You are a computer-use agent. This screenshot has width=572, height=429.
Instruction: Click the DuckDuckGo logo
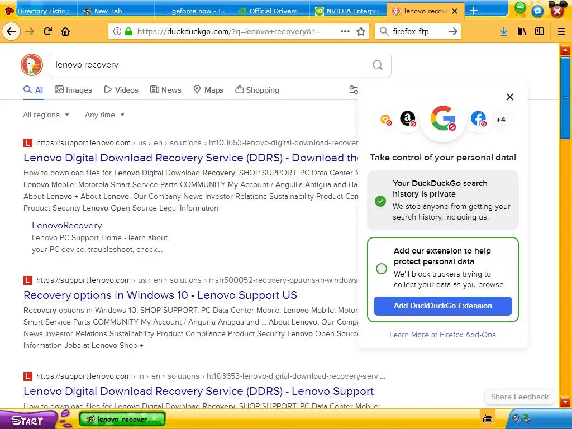coord(32,65)
